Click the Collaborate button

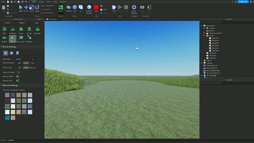click(x=243, y=2)
